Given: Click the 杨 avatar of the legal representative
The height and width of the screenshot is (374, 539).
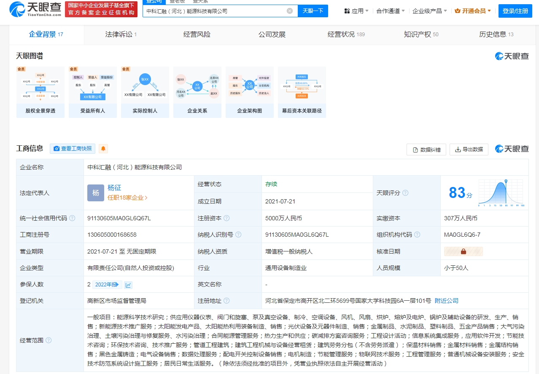Looking at the screenshot, I should click(96, 193).
